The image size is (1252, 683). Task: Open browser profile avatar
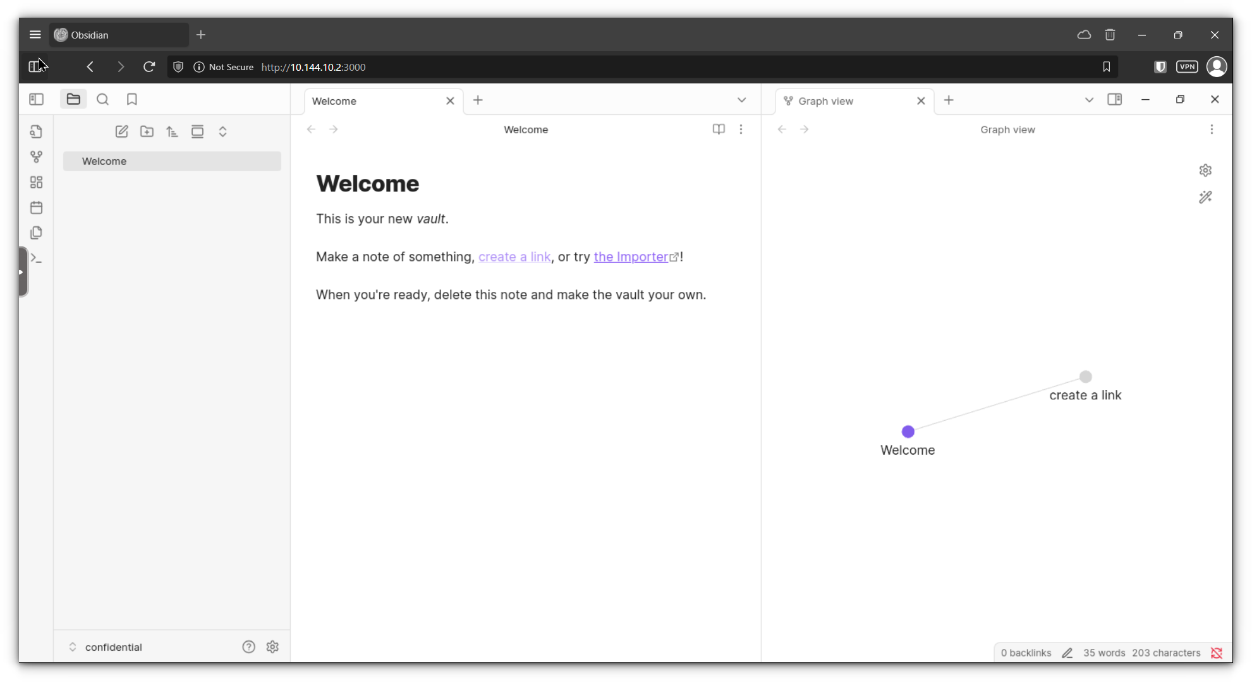(1217, 67)
